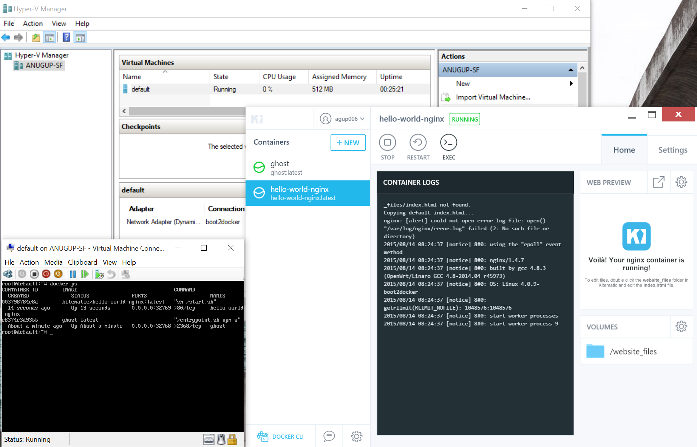
Task: Click the RUNNING status badge
Action: [465, 119]
